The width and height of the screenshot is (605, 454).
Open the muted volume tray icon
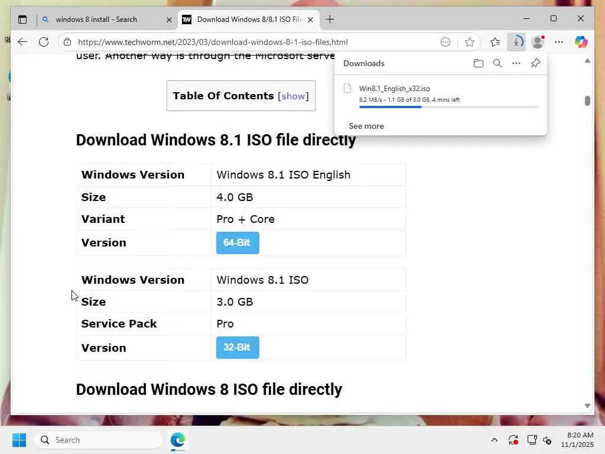pyautogui.click(x=547, y=440)
